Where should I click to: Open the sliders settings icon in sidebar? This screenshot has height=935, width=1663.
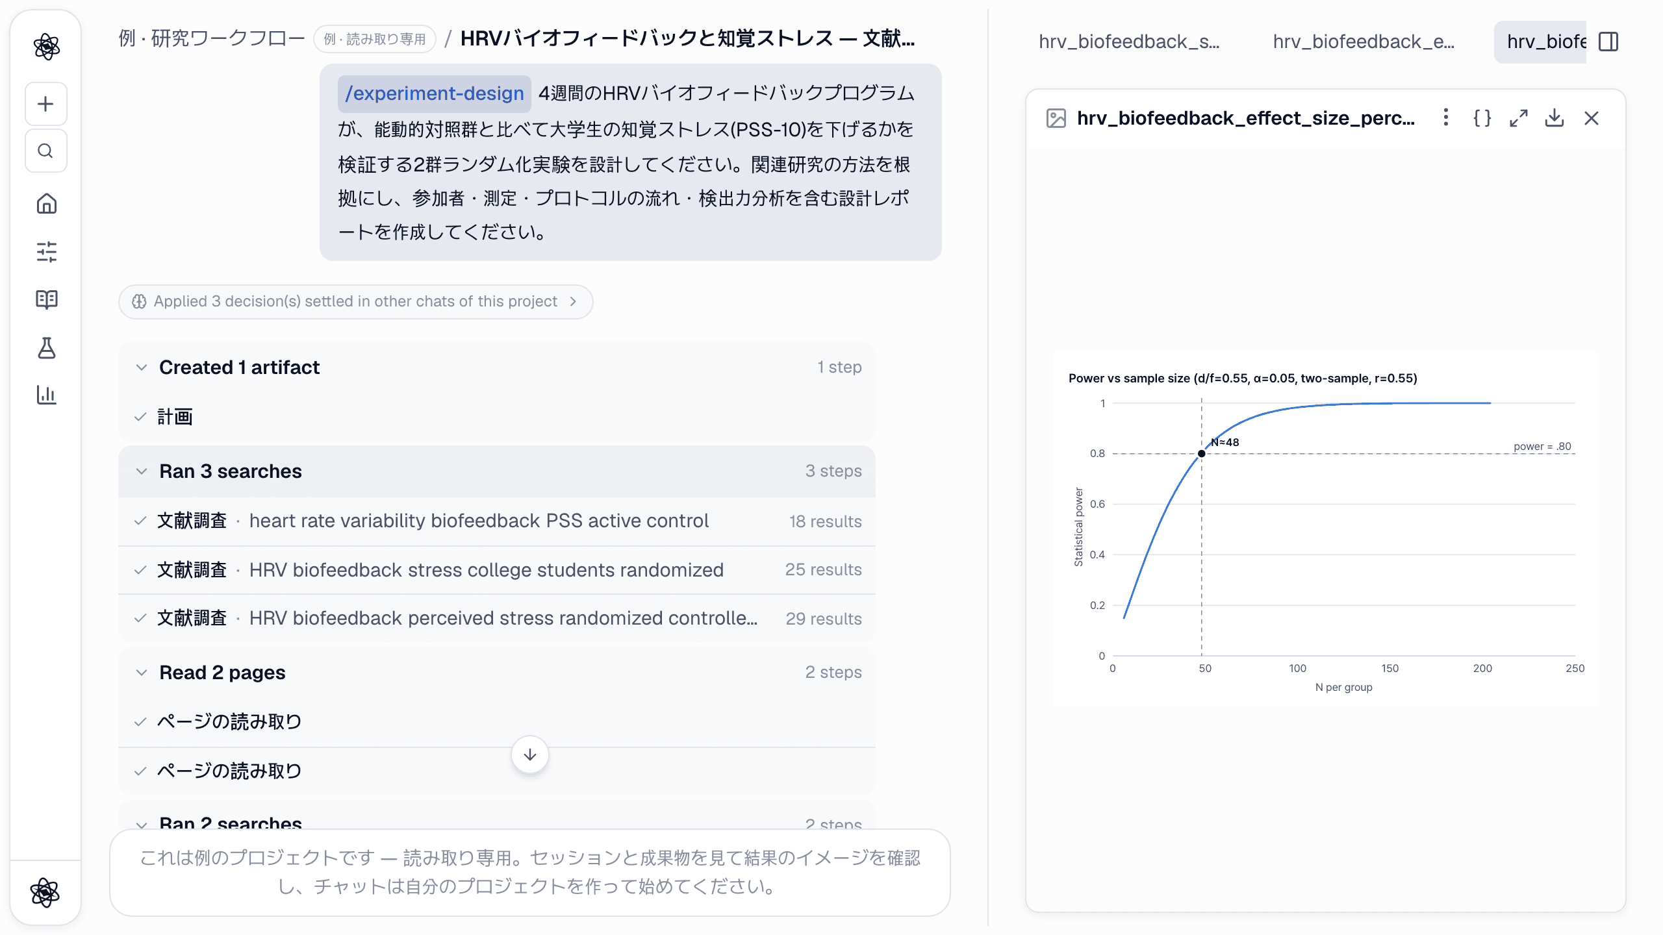click(46, 251)
